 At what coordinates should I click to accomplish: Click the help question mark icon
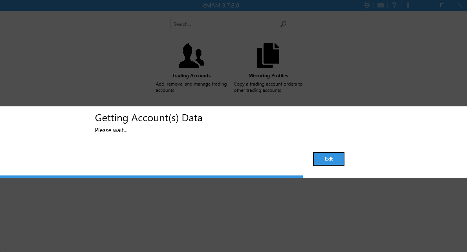coord(394,5)
